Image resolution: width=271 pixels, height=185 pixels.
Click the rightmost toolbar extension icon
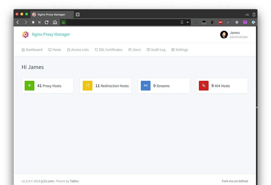pos(253,22)
